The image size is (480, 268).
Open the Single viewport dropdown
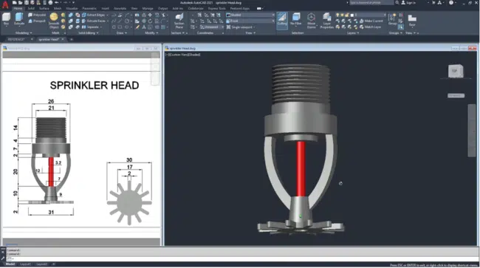(241, 27)
